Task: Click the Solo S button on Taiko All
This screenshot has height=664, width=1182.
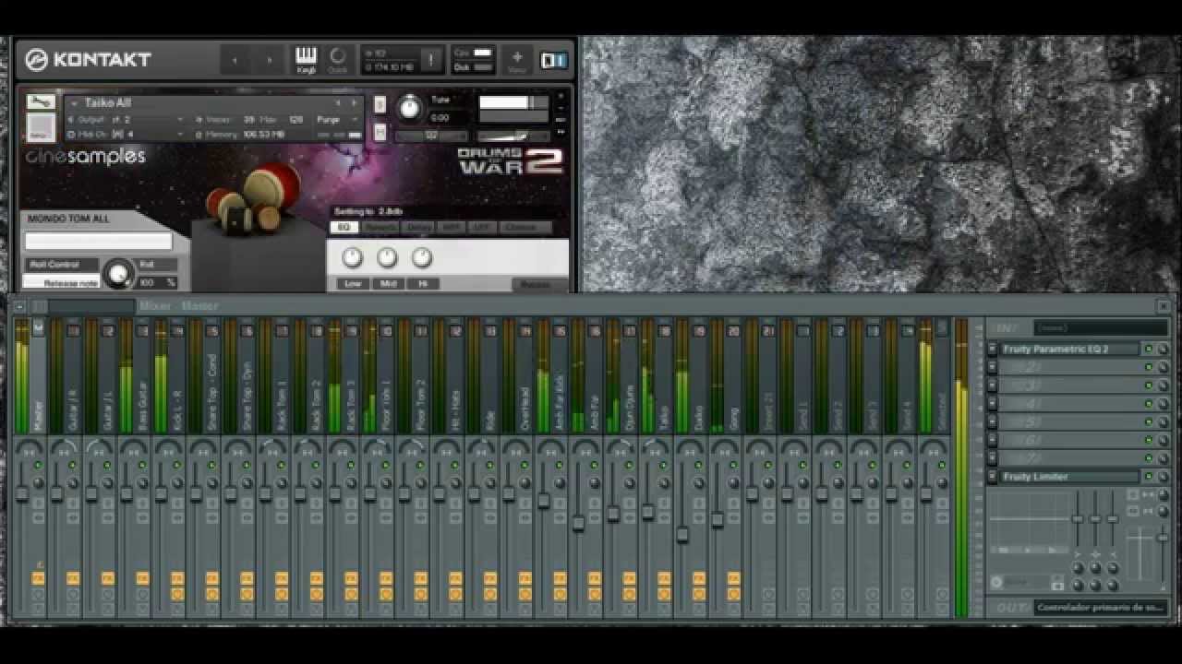Action: pyautogui.click(x=380, y=104)
